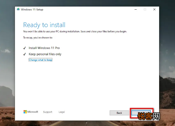Click Keep personal files only text
Viewport: 175px width, 126px height.
pos(45,54)
